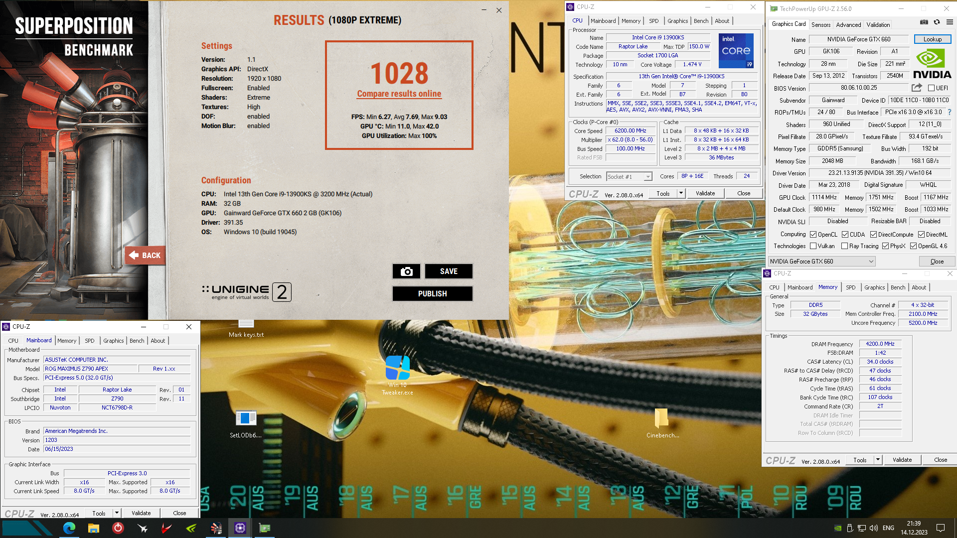The height and width of the screenshot is (538, 957).
Task: Click the Lookup button in GPU-Z
Action: click(932, 39)
